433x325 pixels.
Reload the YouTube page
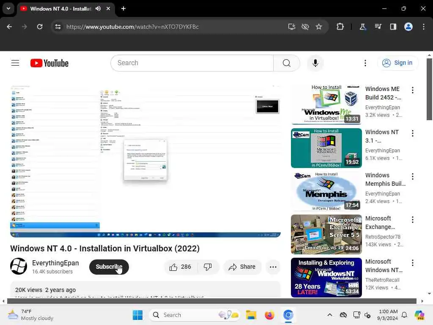tap(40, 27)
